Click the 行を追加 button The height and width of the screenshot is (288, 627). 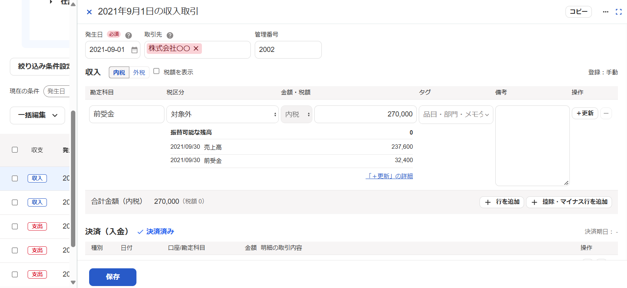click(502, 202)
